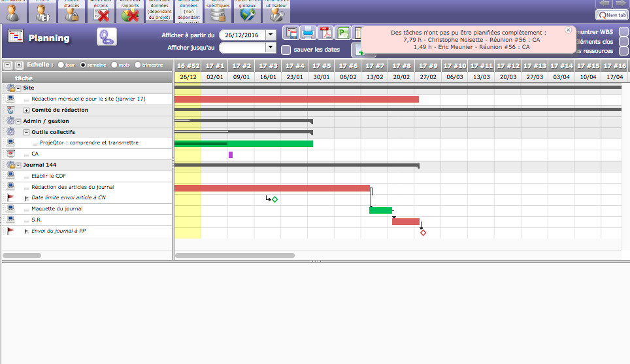Open the 'Maquette du journal' task
Viewport: 630px width, 364px height.
pos(57,208)
